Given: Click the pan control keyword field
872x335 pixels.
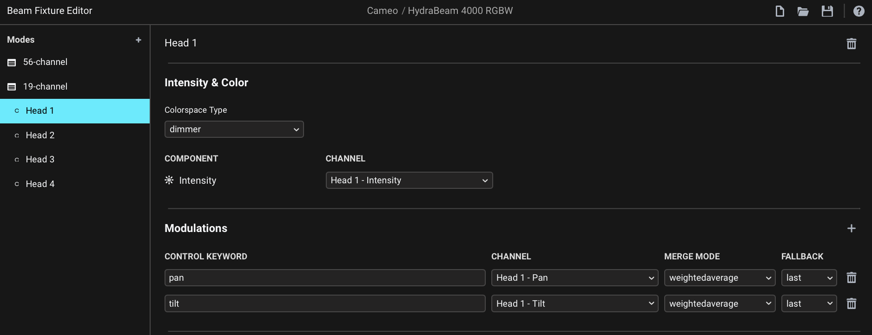Looking at the screenshot, I should 324,278.
